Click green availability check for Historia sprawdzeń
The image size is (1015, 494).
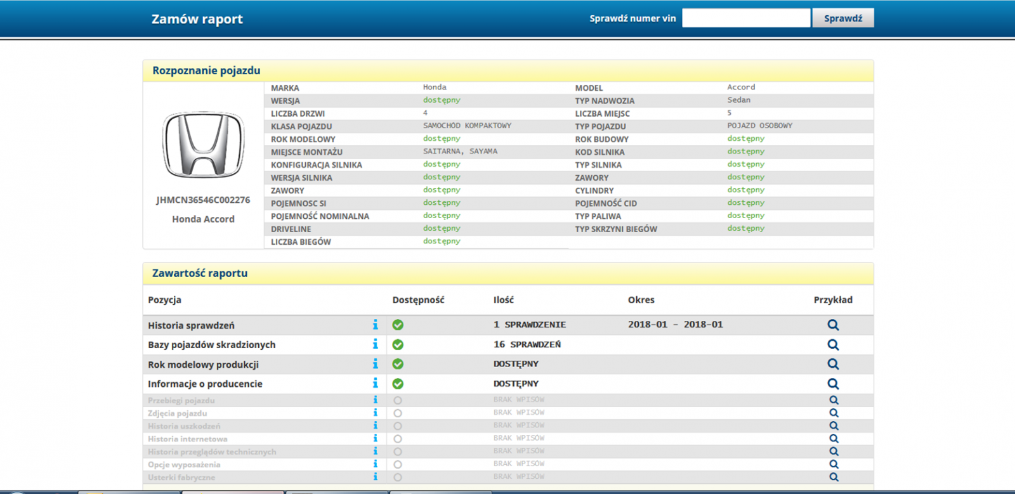click(398, 325)
